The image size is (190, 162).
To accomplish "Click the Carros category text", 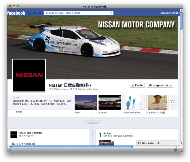I will point(16,97).
